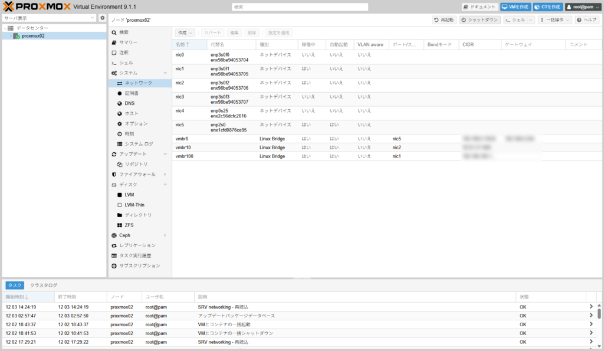Open the レプリケーション replication page
Screen dimensions: 604x351
[137, 245]
